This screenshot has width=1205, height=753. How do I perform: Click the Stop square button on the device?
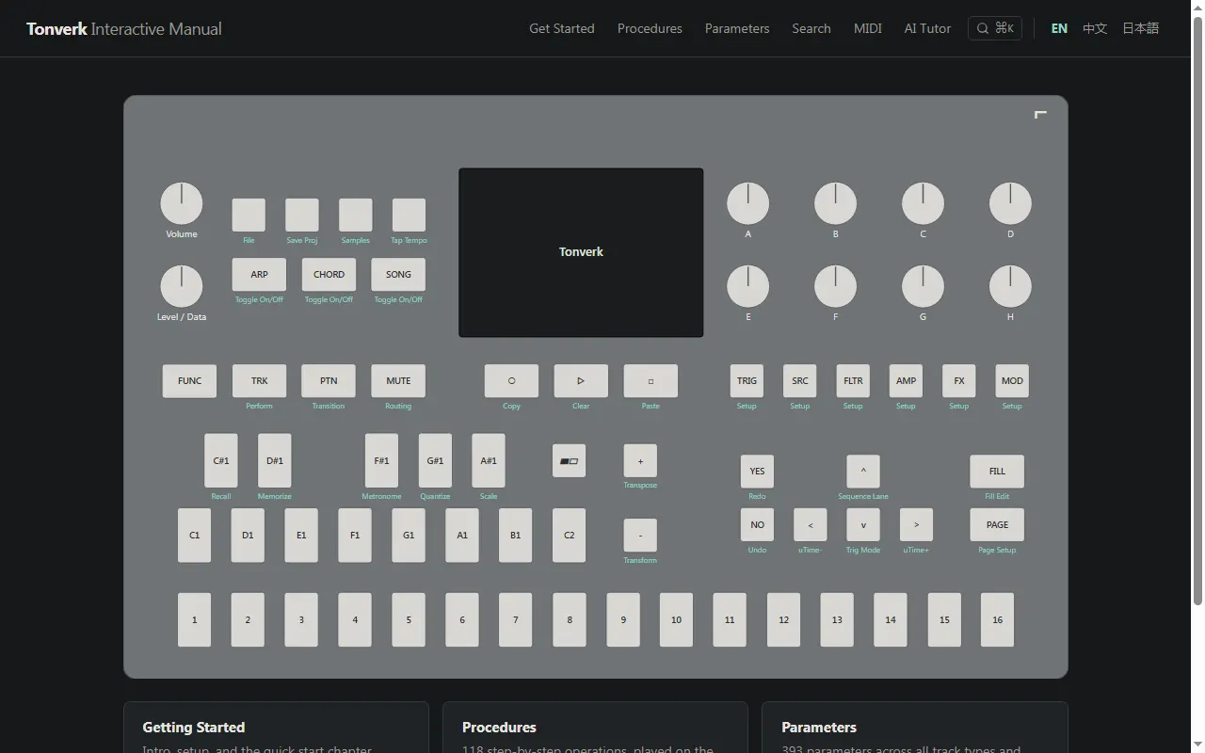pos(651,381)
